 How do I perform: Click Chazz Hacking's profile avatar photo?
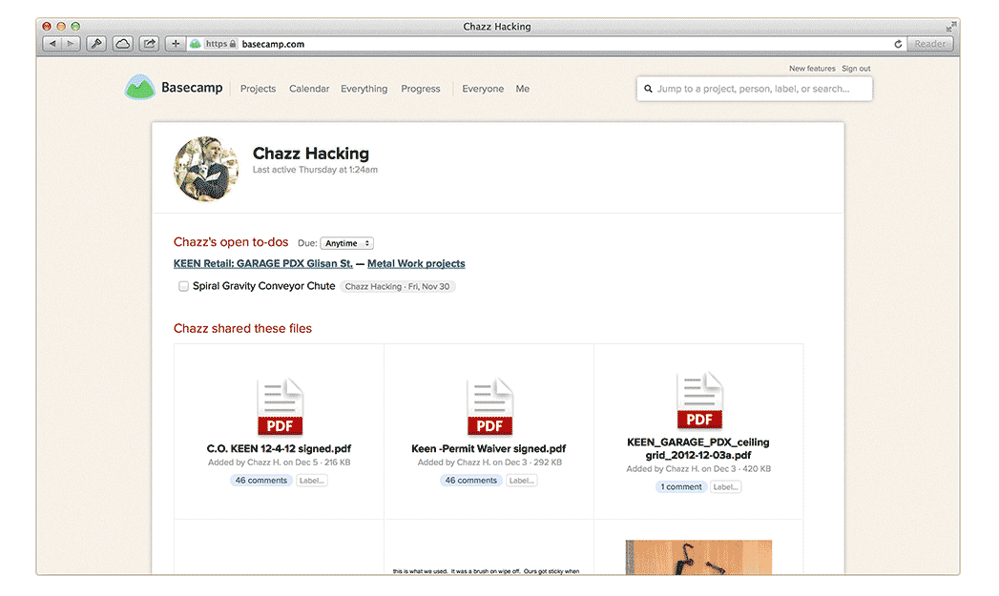point(206,169)
